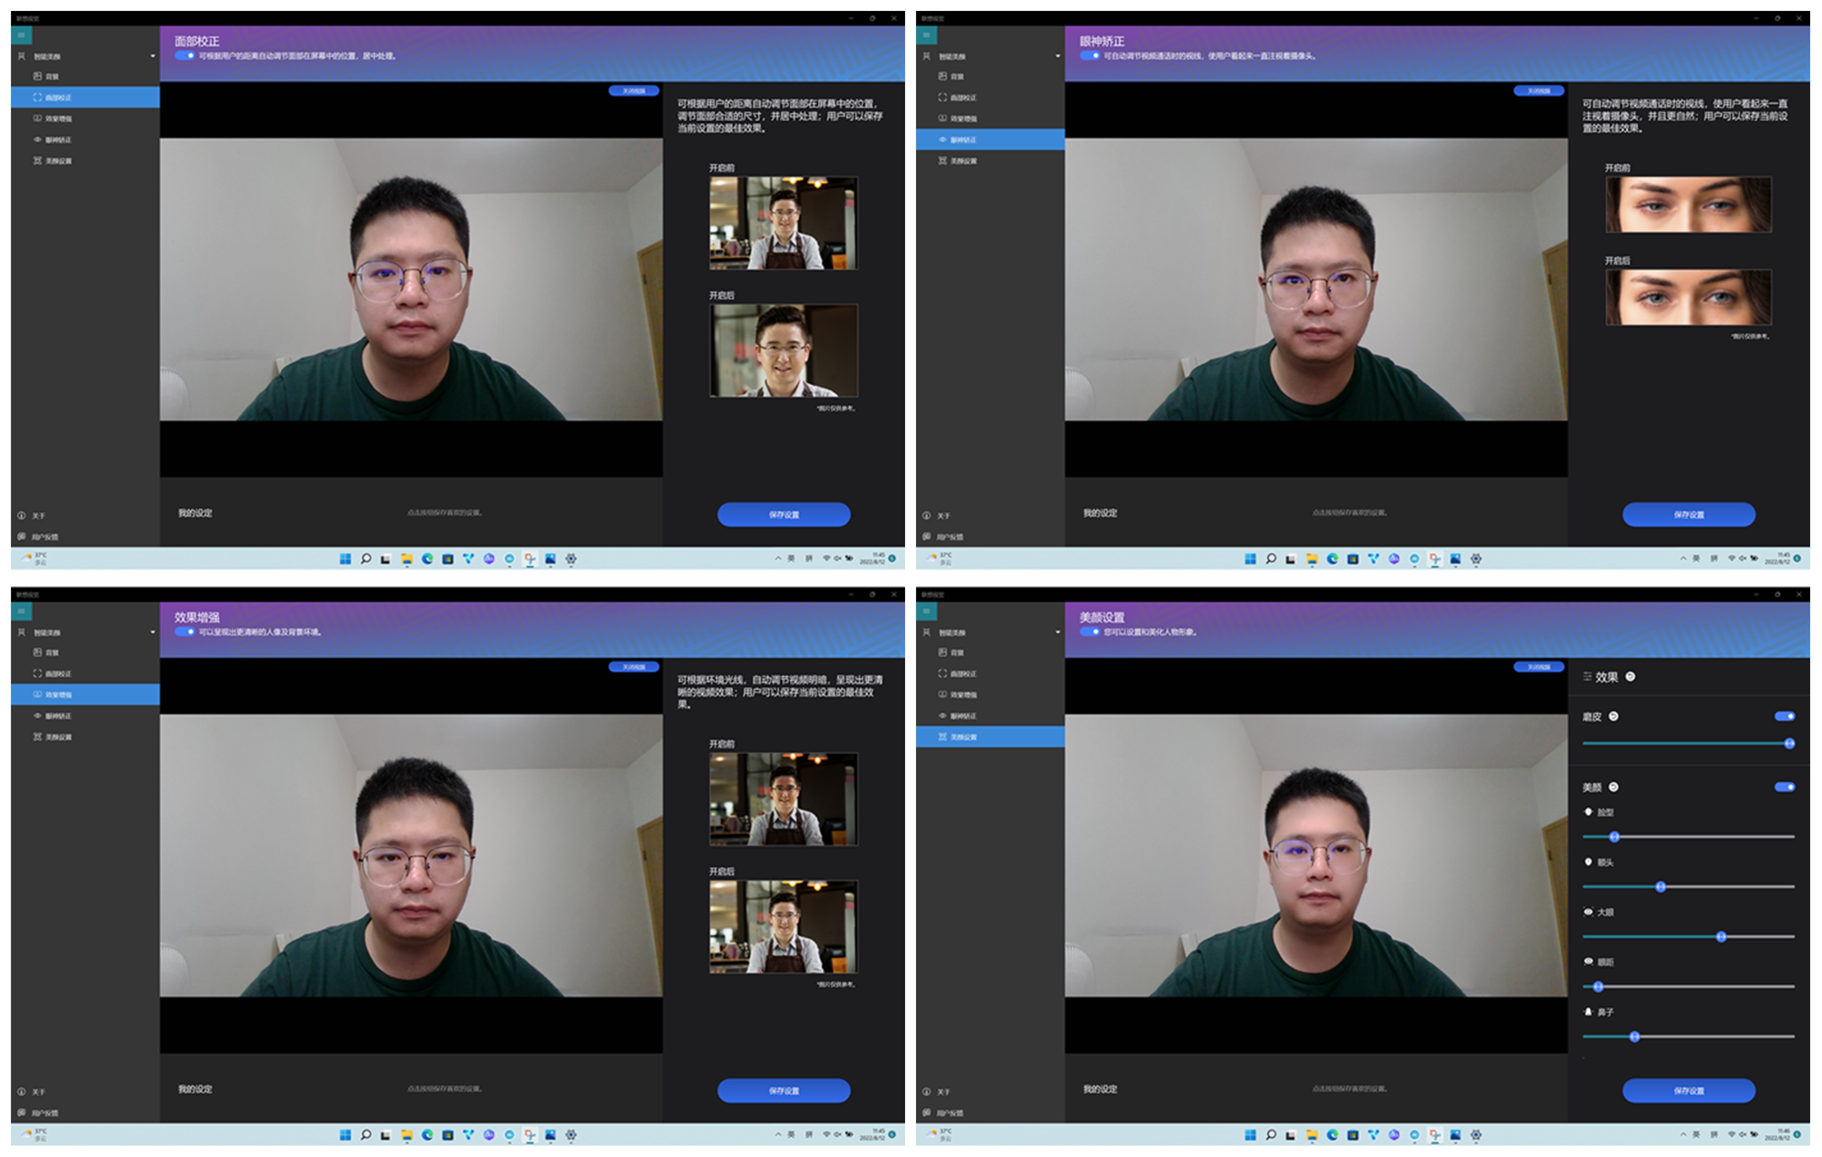Screen dimensions: 1822x1157
Task: Collapse 智能美颜 arrow in 面部校正 window
Action: click(x=153, y=56)
